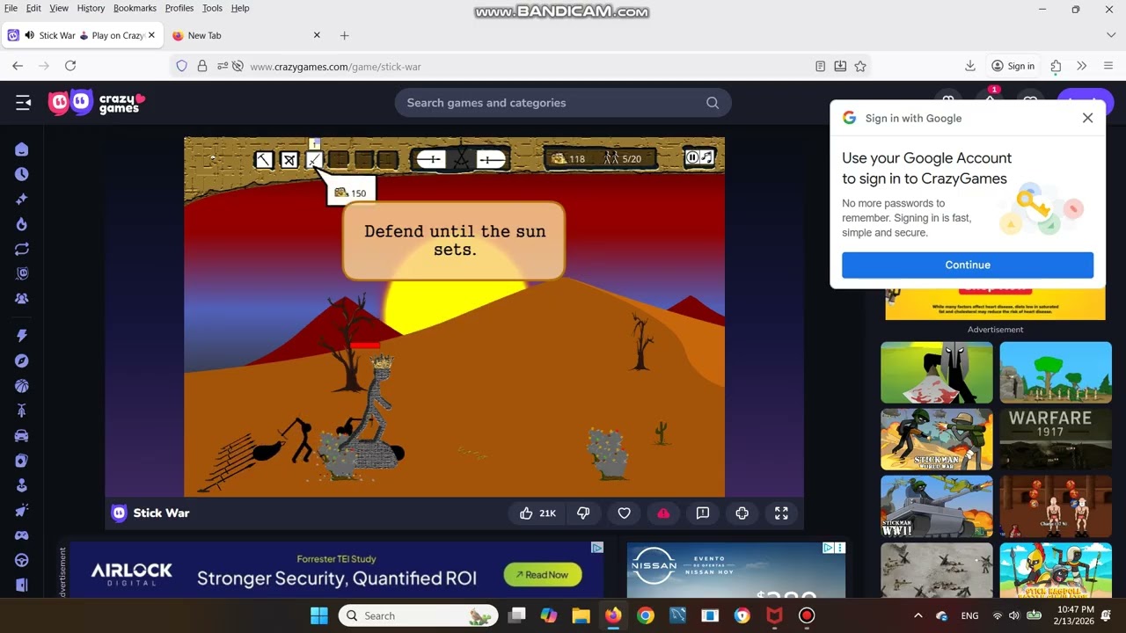Open the History menu
The width and height of the screenshot is (1126, 633).
pyautogui.click(x=91, y=8)
